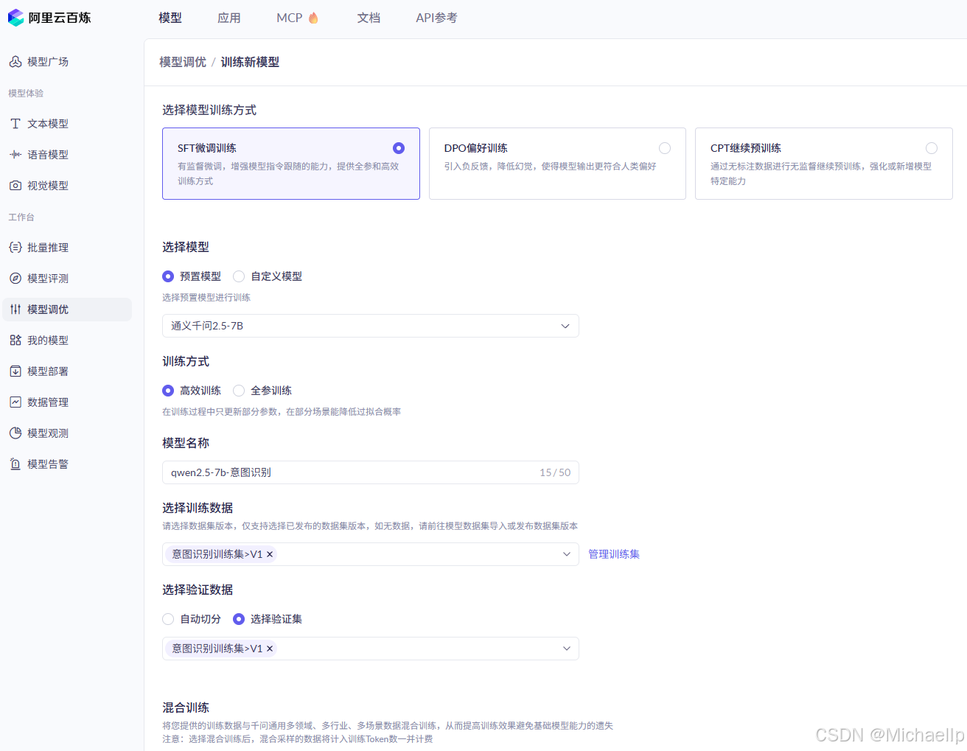
Task: Click the 模型观测 pie chart icon
Action: (15, 433)
